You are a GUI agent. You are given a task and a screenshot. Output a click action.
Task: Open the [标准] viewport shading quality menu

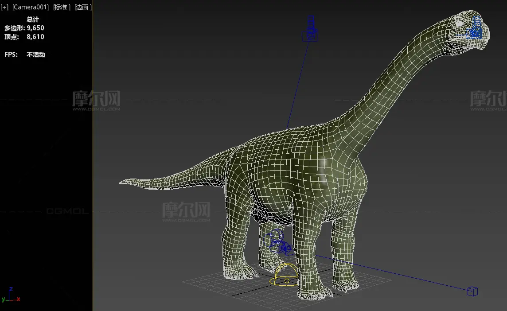[x=62, y=7]
